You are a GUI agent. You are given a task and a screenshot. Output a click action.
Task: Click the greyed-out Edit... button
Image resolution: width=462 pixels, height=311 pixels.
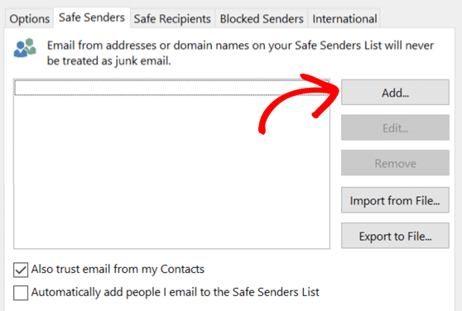395,127
